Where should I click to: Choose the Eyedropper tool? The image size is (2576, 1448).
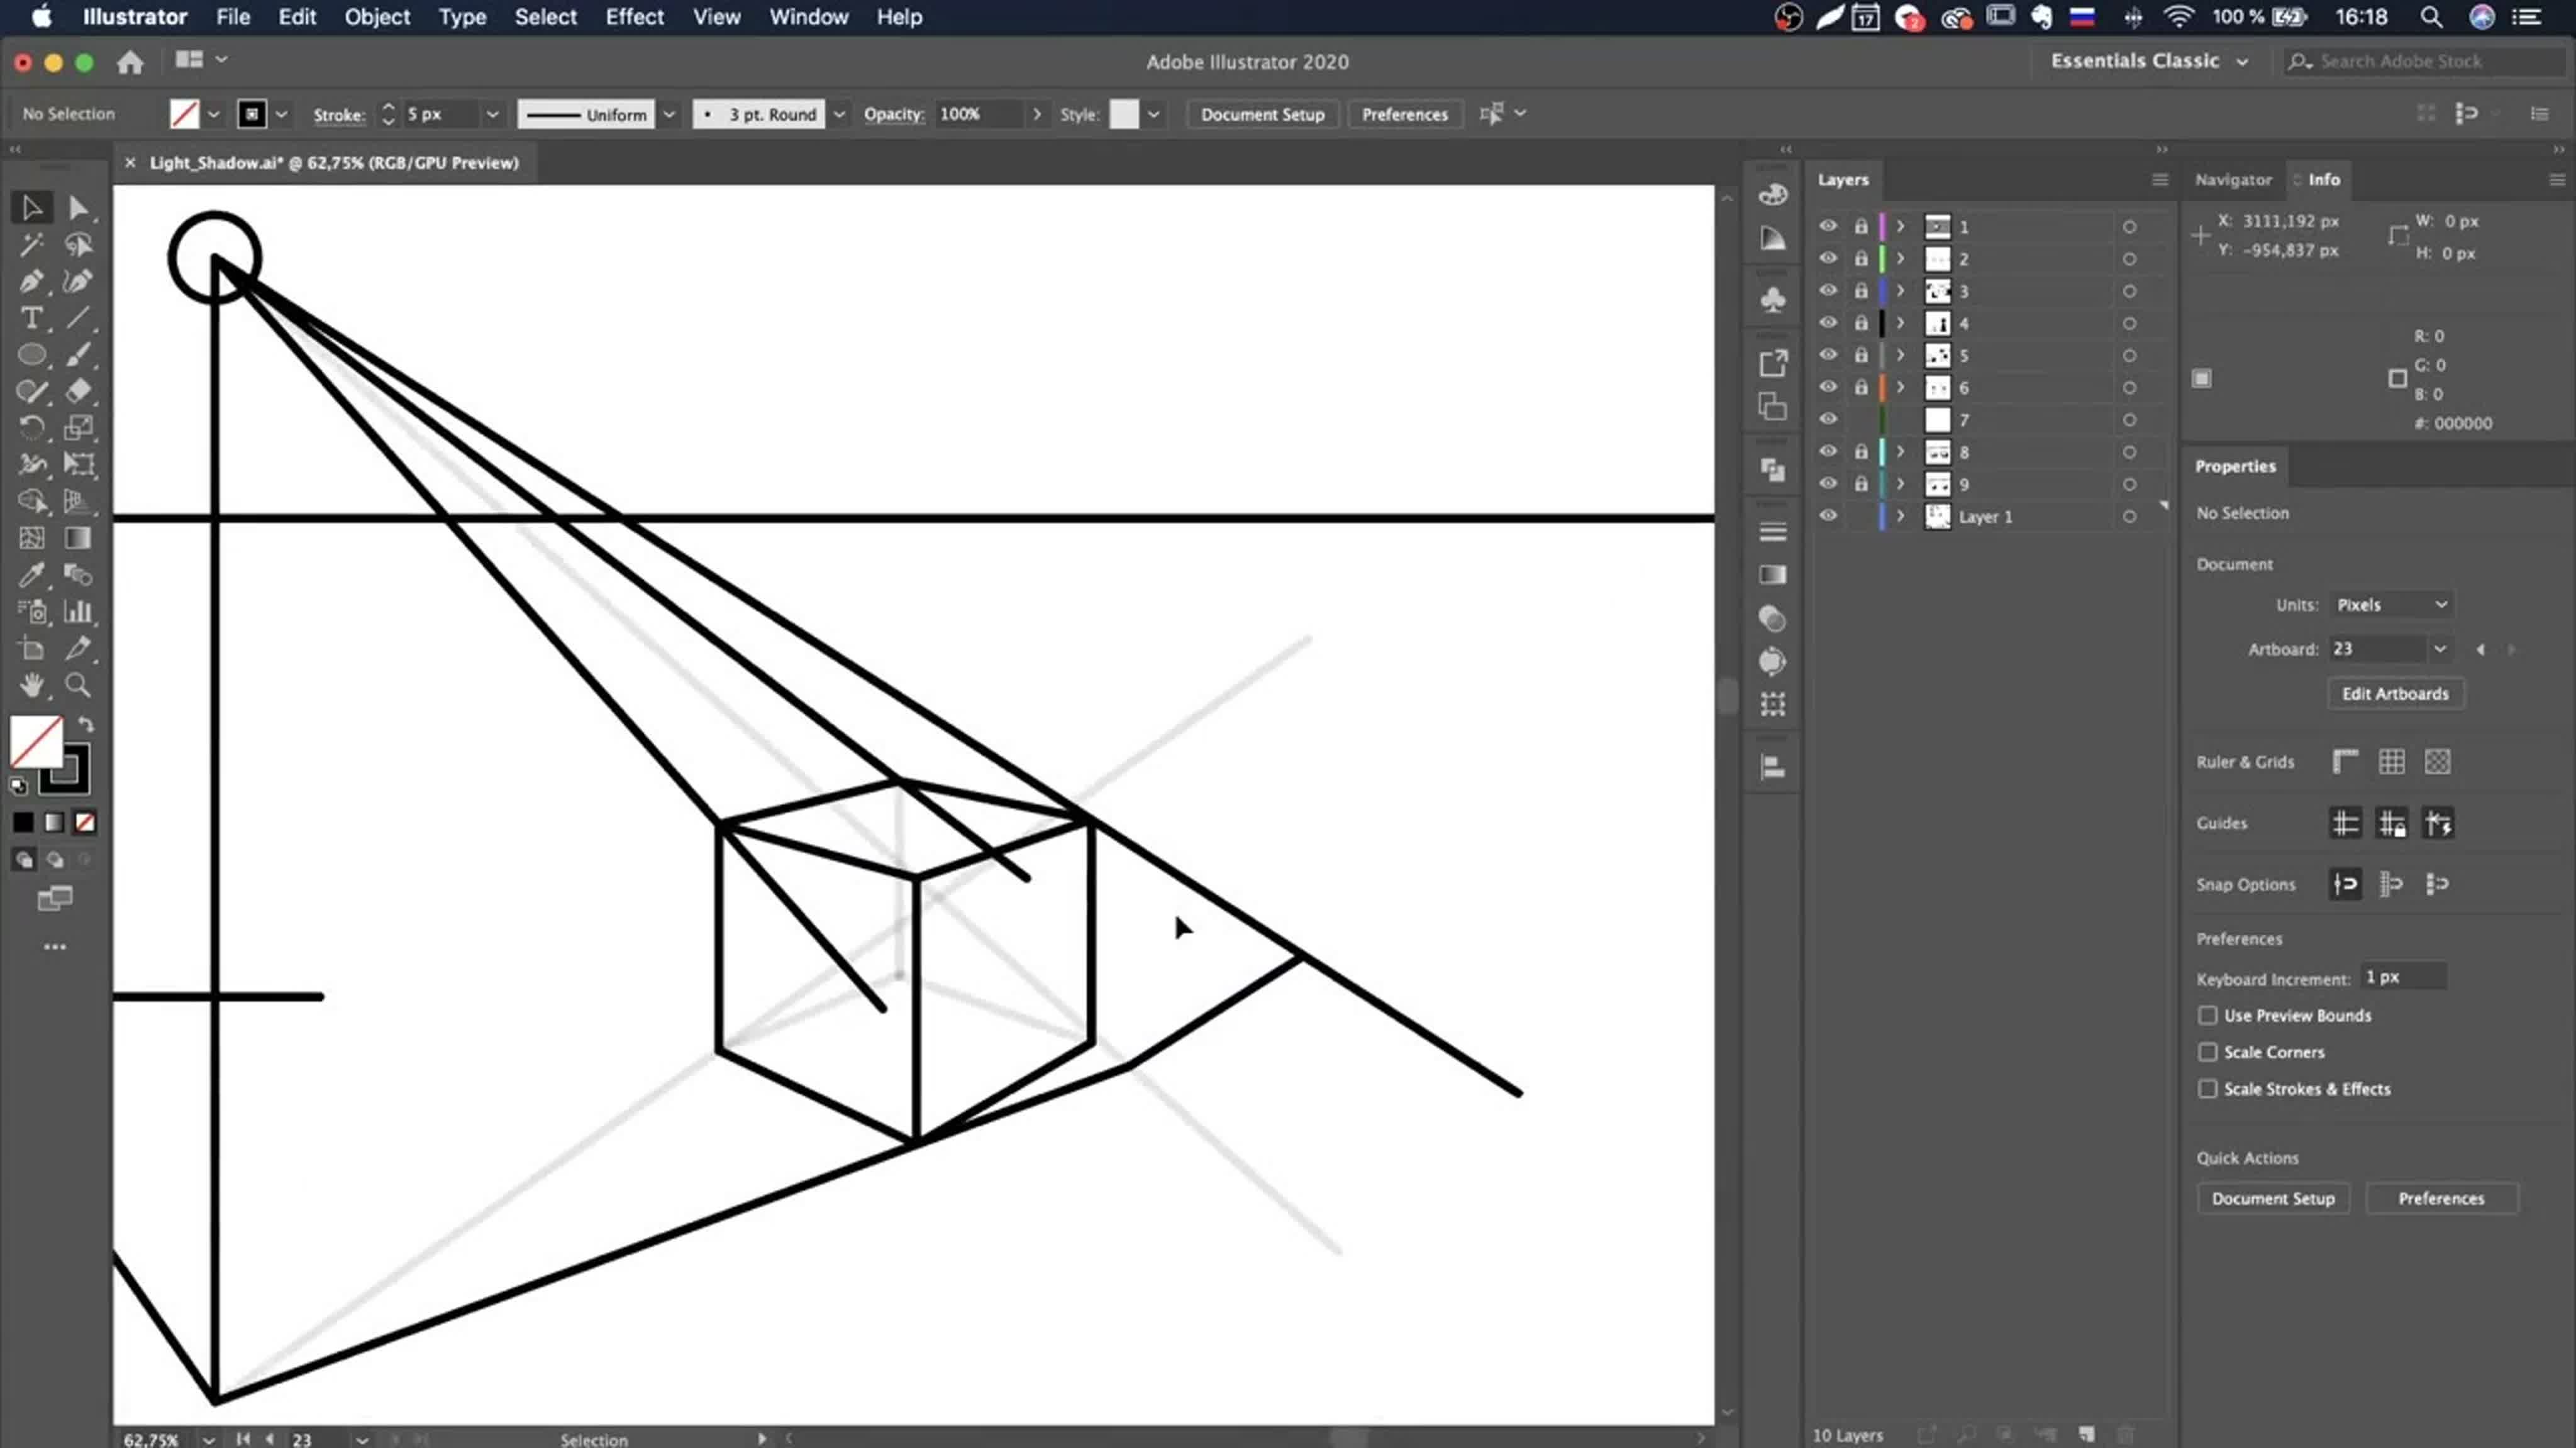(x=31, y=574)
